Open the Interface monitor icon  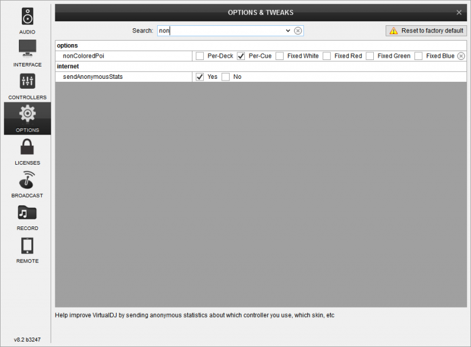(x=27, y=48)
